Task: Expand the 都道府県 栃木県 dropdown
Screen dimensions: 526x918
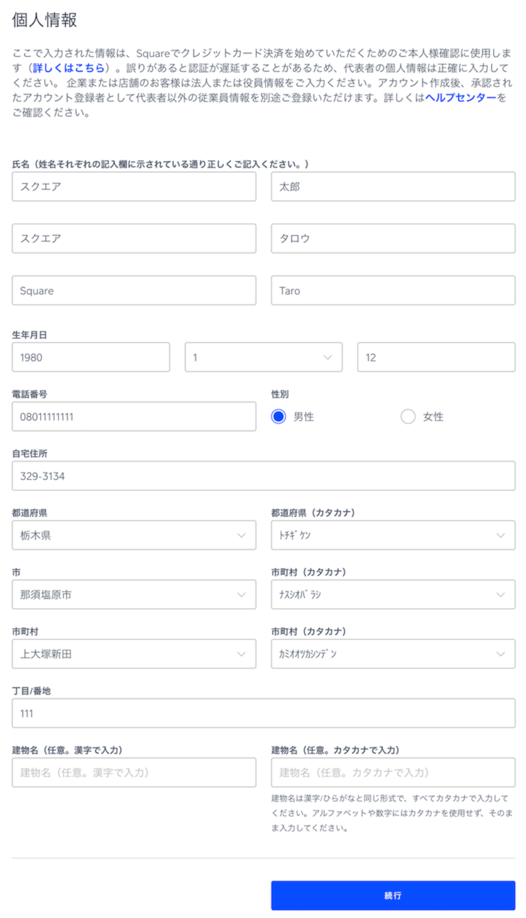Action: point(134,535)
